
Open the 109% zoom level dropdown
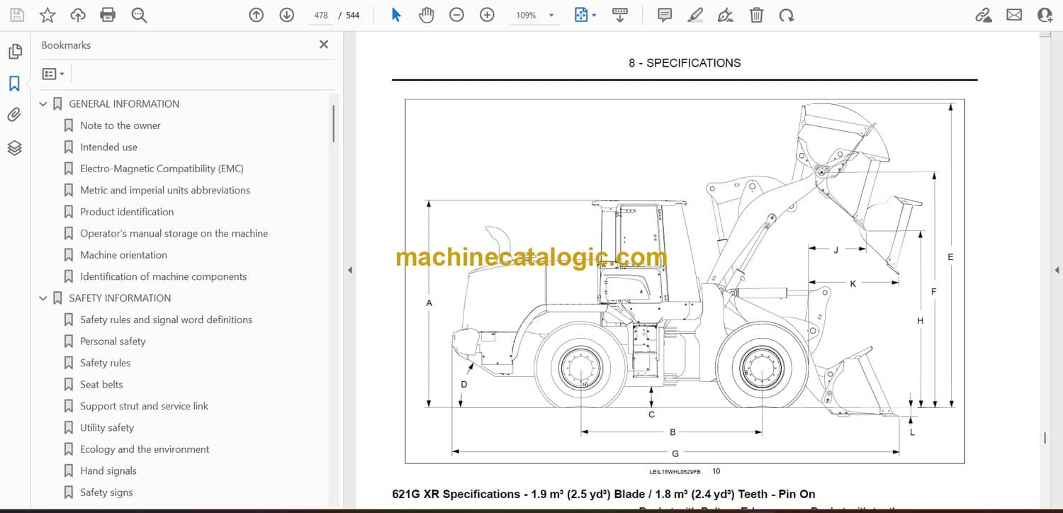[551, 15]
